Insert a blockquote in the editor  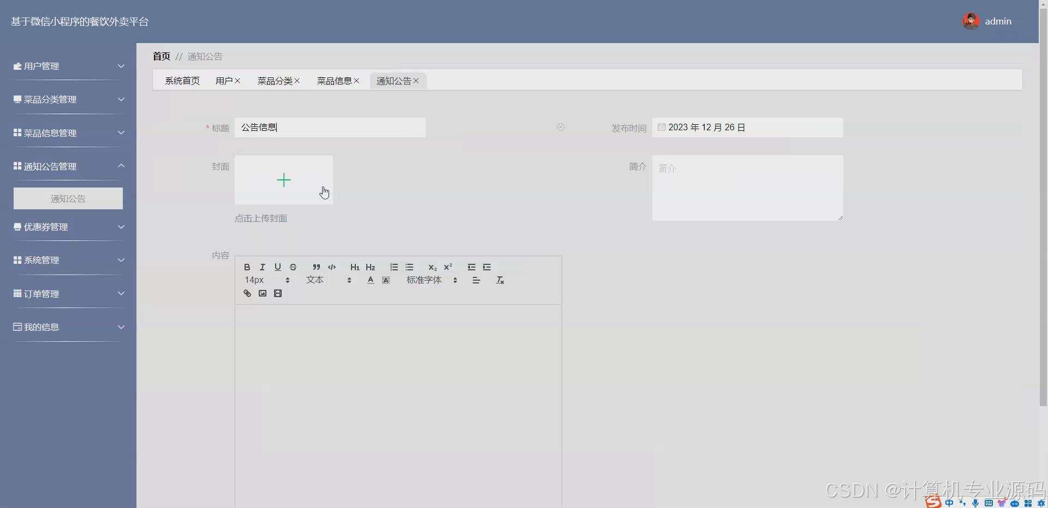point(317,267)
